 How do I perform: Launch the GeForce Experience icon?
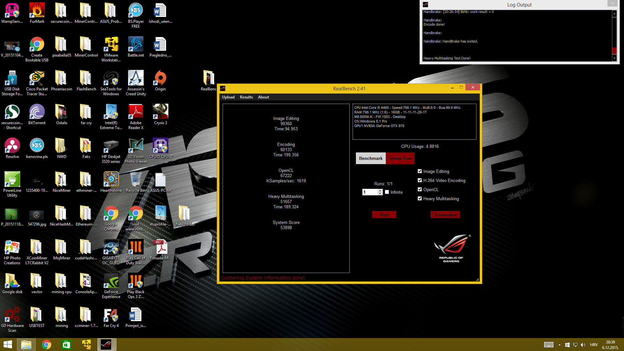[x=111, y=286]
